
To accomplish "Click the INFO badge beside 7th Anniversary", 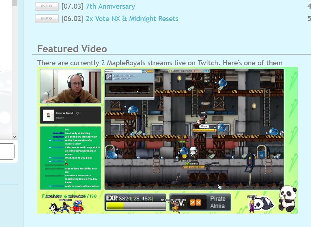I will click(x=47, y=7).
